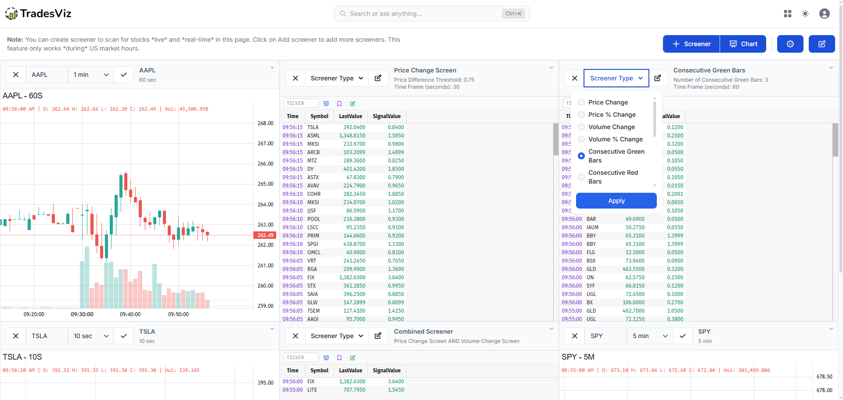Screen dimensions: 843x400
Task: Open the compose/edit panel at top right
Action: click(x=821, y=44)
